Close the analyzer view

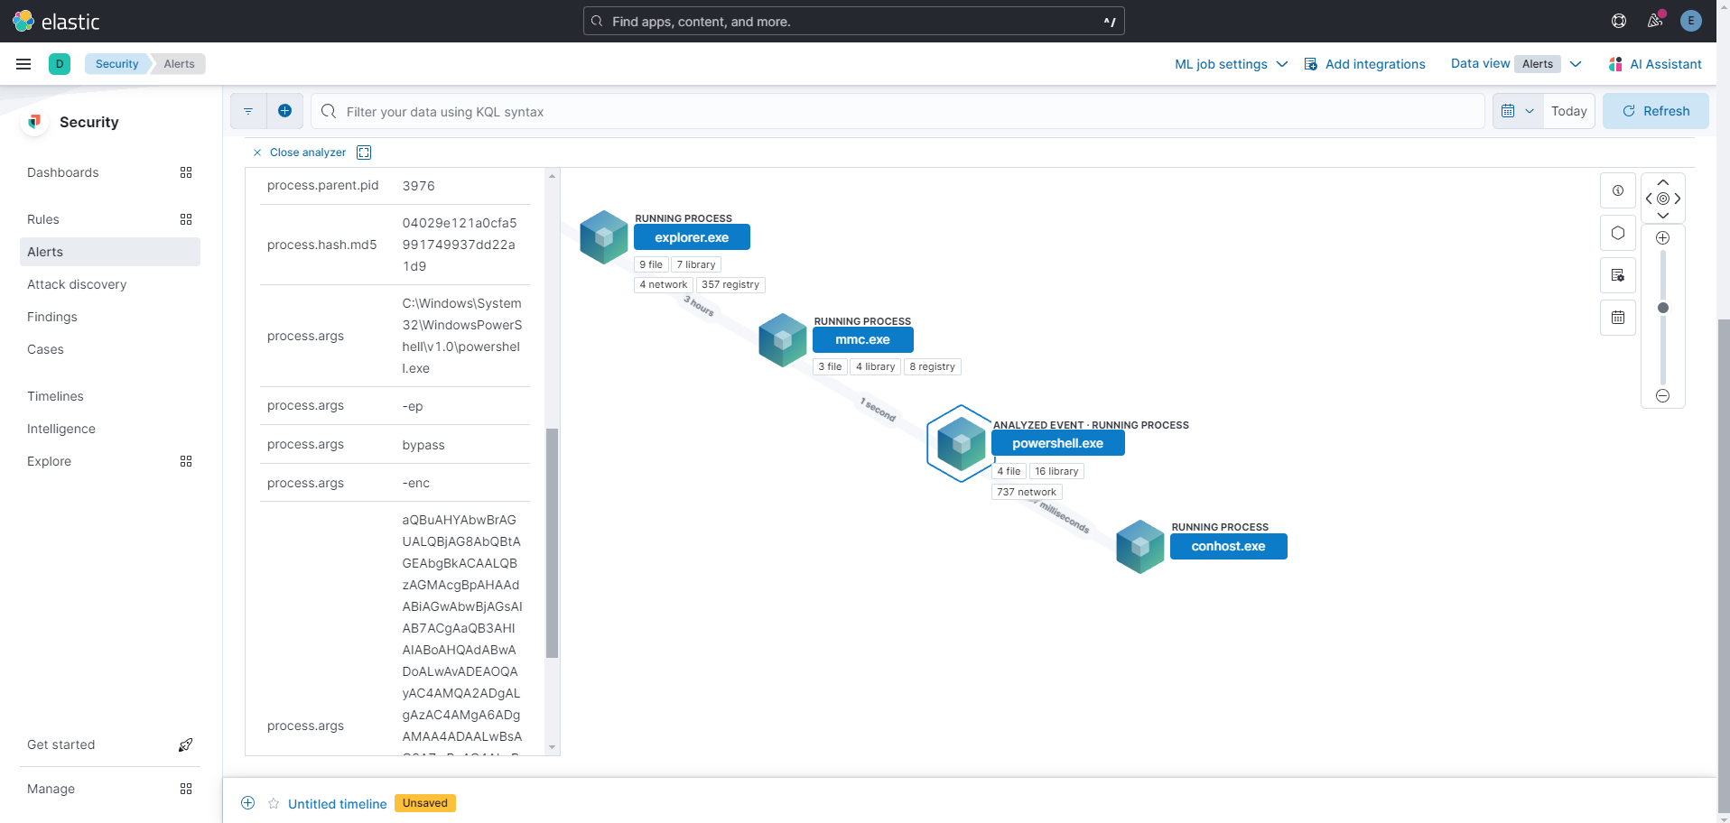click(300, 153)
